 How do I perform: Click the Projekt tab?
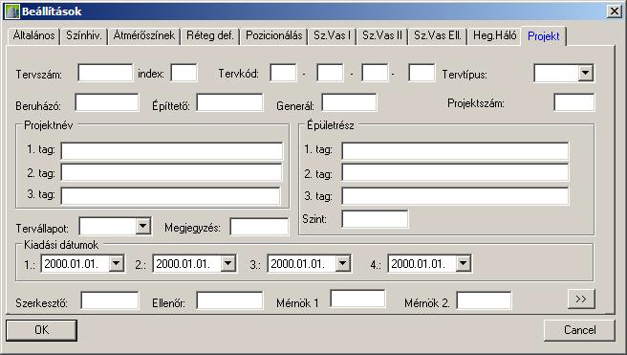pos(544,36)
